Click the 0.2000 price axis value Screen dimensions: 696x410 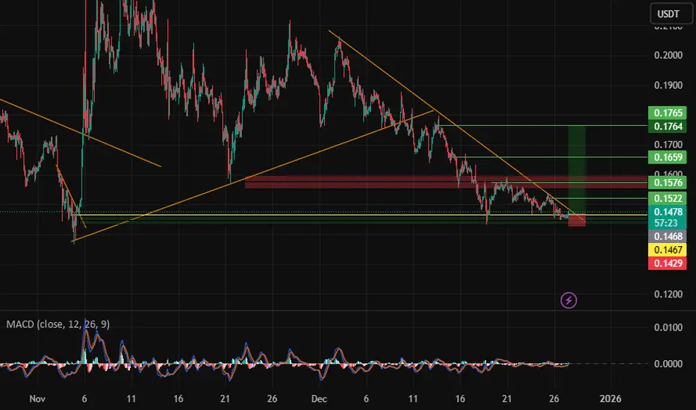[x=668, y=55]
